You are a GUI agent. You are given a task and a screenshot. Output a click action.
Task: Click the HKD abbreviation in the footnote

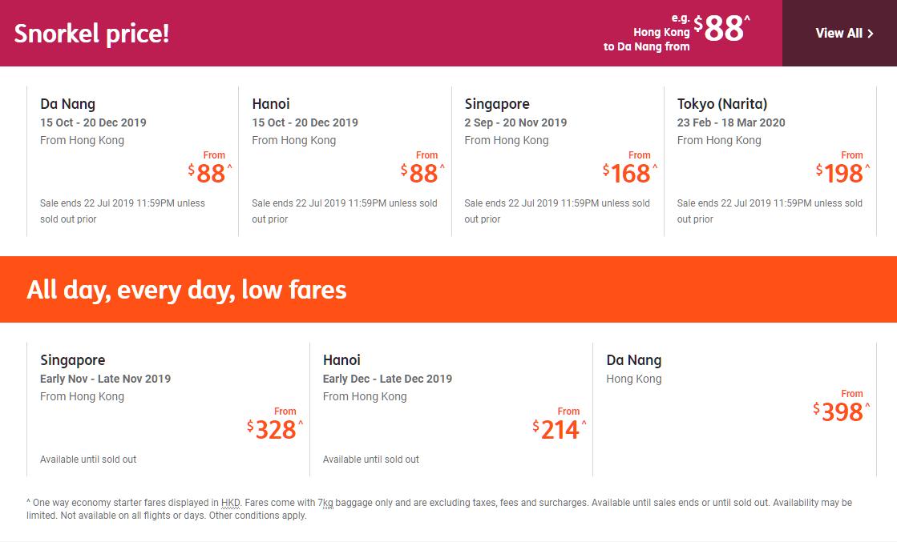click(231, 503)
